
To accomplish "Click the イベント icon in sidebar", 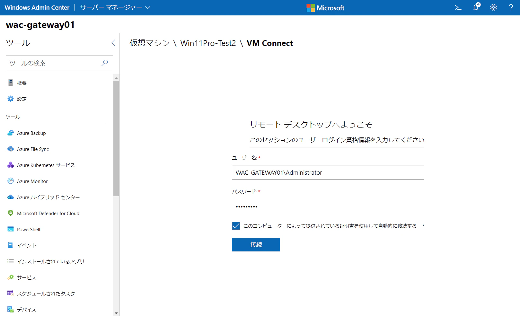I will tap(11, 245).
